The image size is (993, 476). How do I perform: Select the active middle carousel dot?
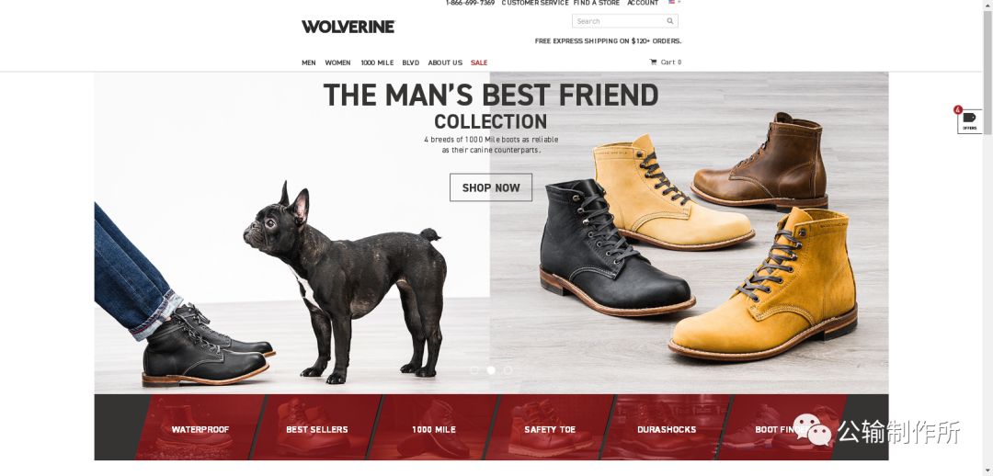(491, 370)
